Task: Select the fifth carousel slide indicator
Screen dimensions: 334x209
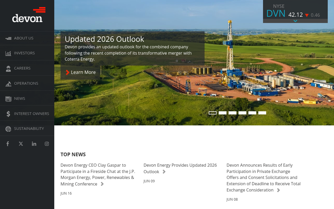Action: click(252, 113)
